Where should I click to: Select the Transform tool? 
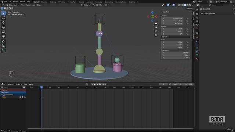[4, 36]
